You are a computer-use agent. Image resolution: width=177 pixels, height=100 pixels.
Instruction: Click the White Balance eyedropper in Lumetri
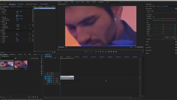pos(153,17)
